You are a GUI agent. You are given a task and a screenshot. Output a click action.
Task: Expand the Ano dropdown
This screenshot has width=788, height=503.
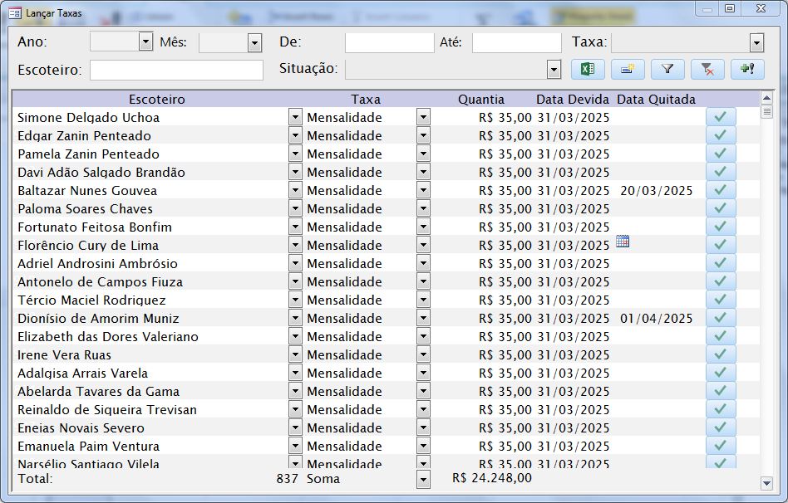(x=146, y=42)
